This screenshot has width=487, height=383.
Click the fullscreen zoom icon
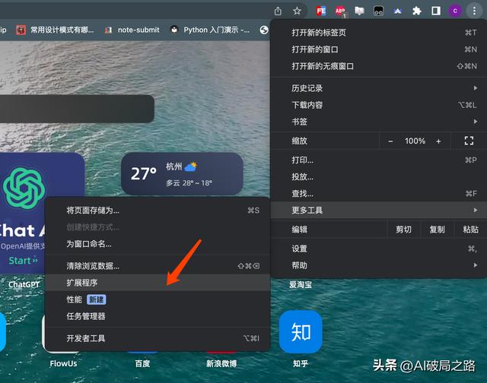(469, 141)
